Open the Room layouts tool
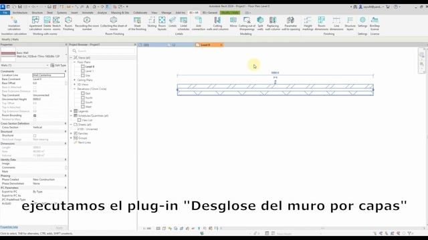This screenshot has width=428, height=240. [x=162, y=23]
